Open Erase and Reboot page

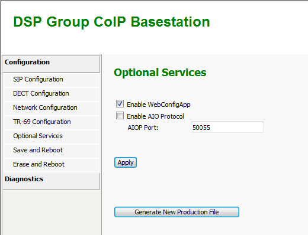click(52, 165)
